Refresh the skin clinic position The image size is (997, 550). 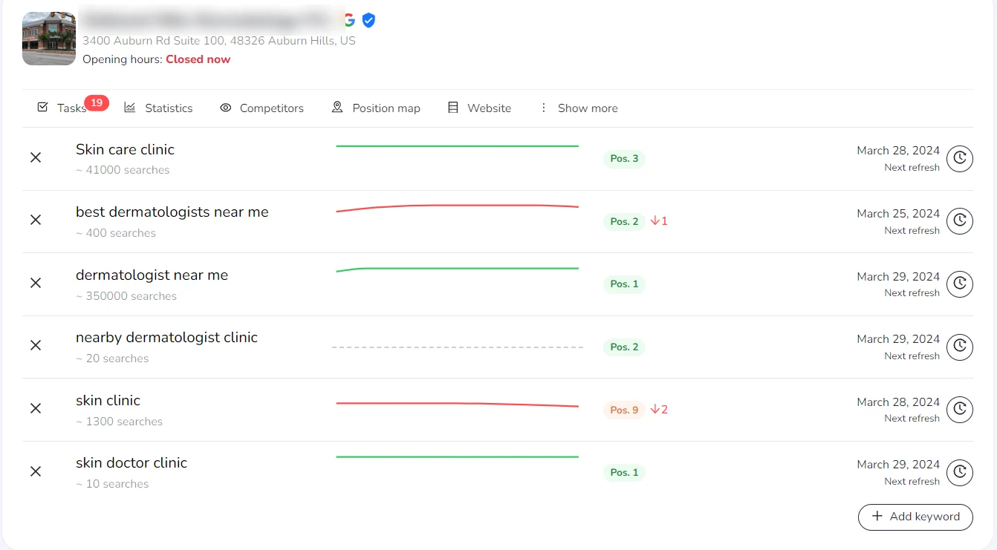(960, 409)
